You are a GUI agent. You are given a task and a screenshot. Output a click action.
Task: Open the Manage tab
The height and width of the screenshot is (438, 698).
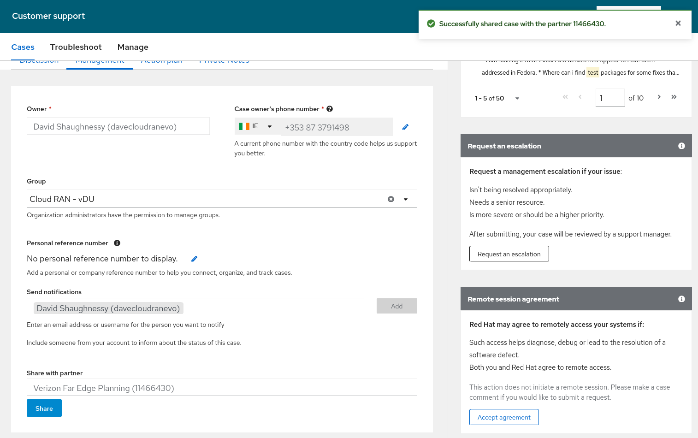pyautogui.click(x=133, y=47)
